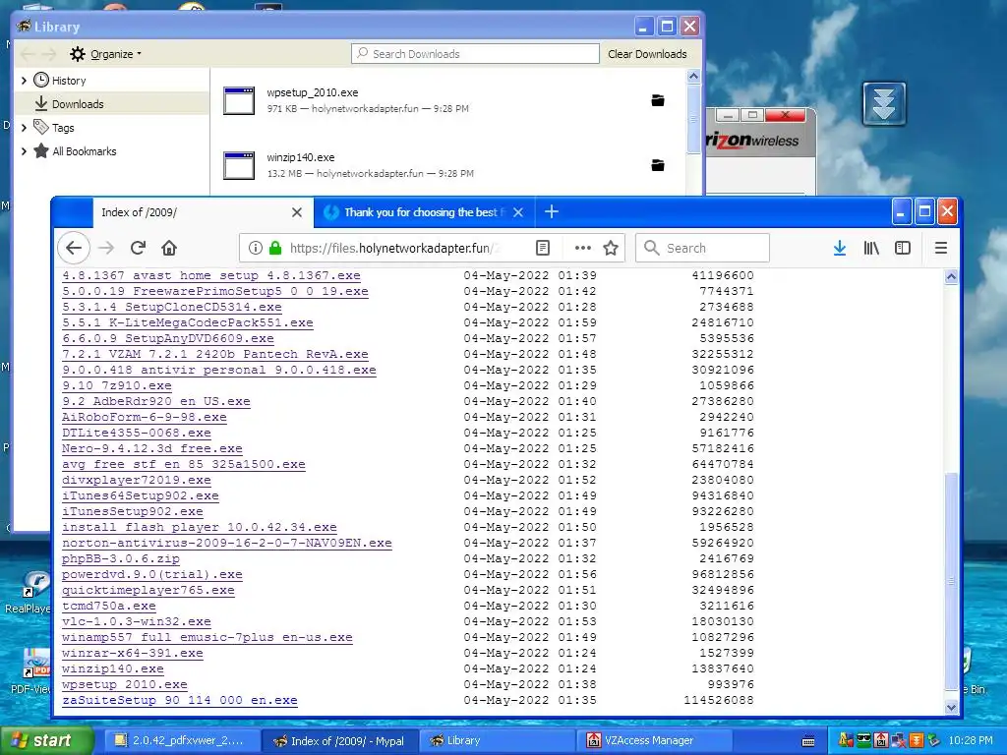
Task: Select Downloads in the Library sidebar
Action: coord(112,103)
